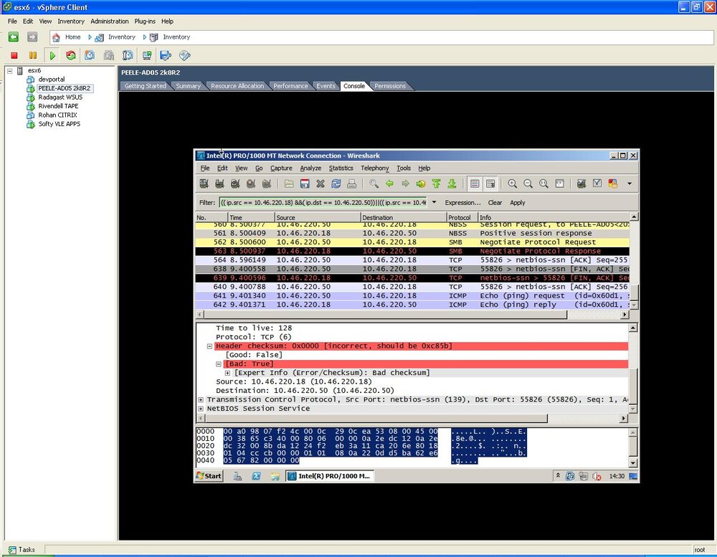Click the green Power On VM icon
This screenshot has width=717, height=557.
pos(52,55)
